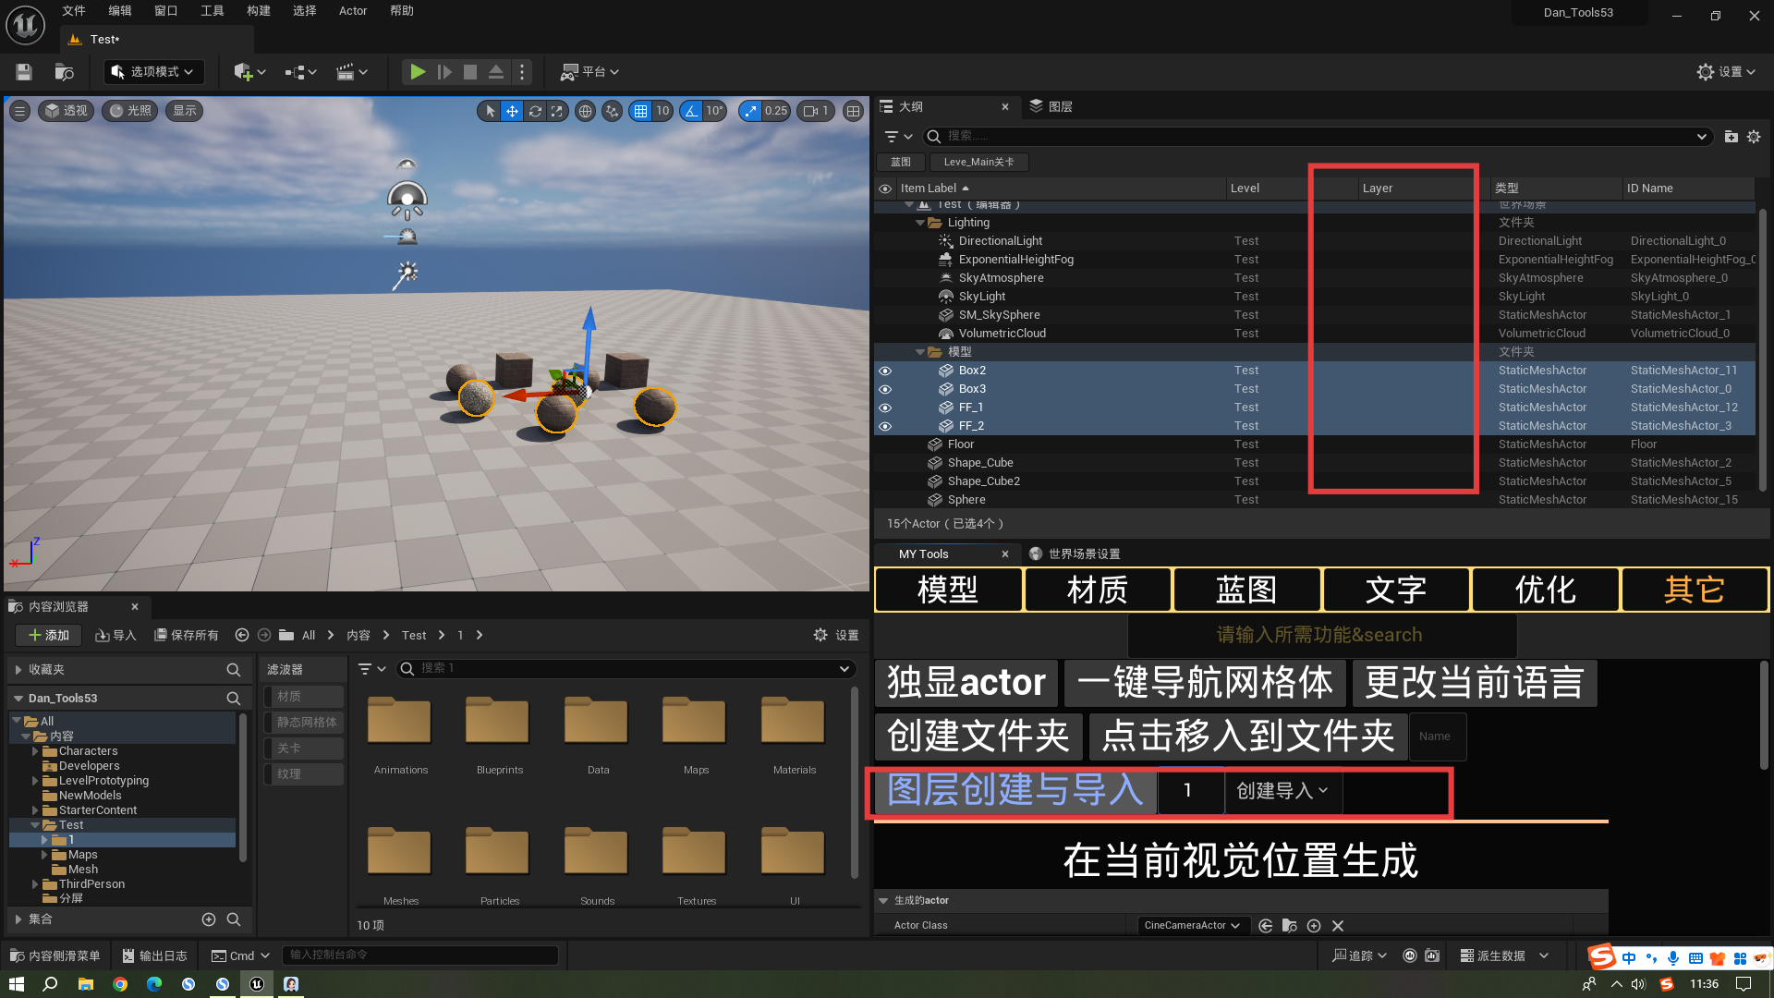
Task: Click the surface snapping icon
Action: pos(612,111)
